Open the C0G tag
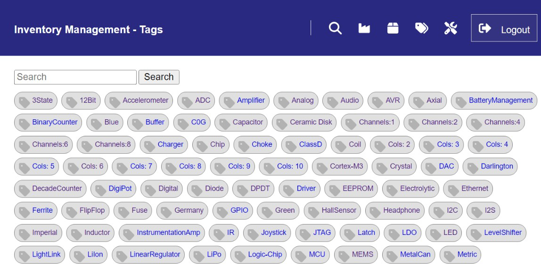Viewport: 541px width, 266px height. pyautogui.click(x=192, y=122)
